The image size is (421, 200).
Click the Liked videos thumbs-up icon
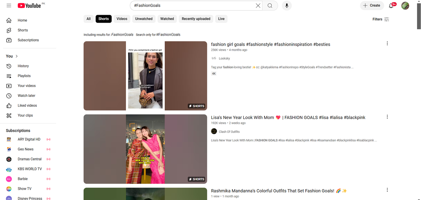pos(9,105)
